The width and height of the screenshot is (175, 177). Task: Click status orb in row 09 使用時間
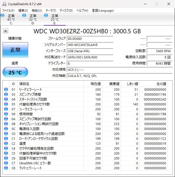point(6,114)
